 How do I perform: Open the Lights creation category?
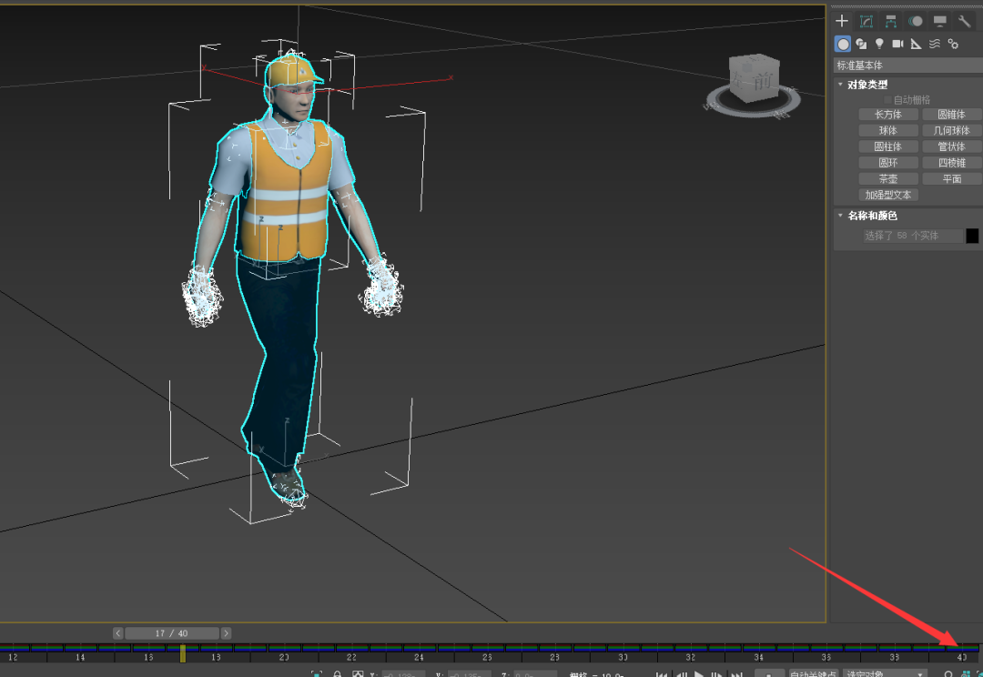pos(879,43)
